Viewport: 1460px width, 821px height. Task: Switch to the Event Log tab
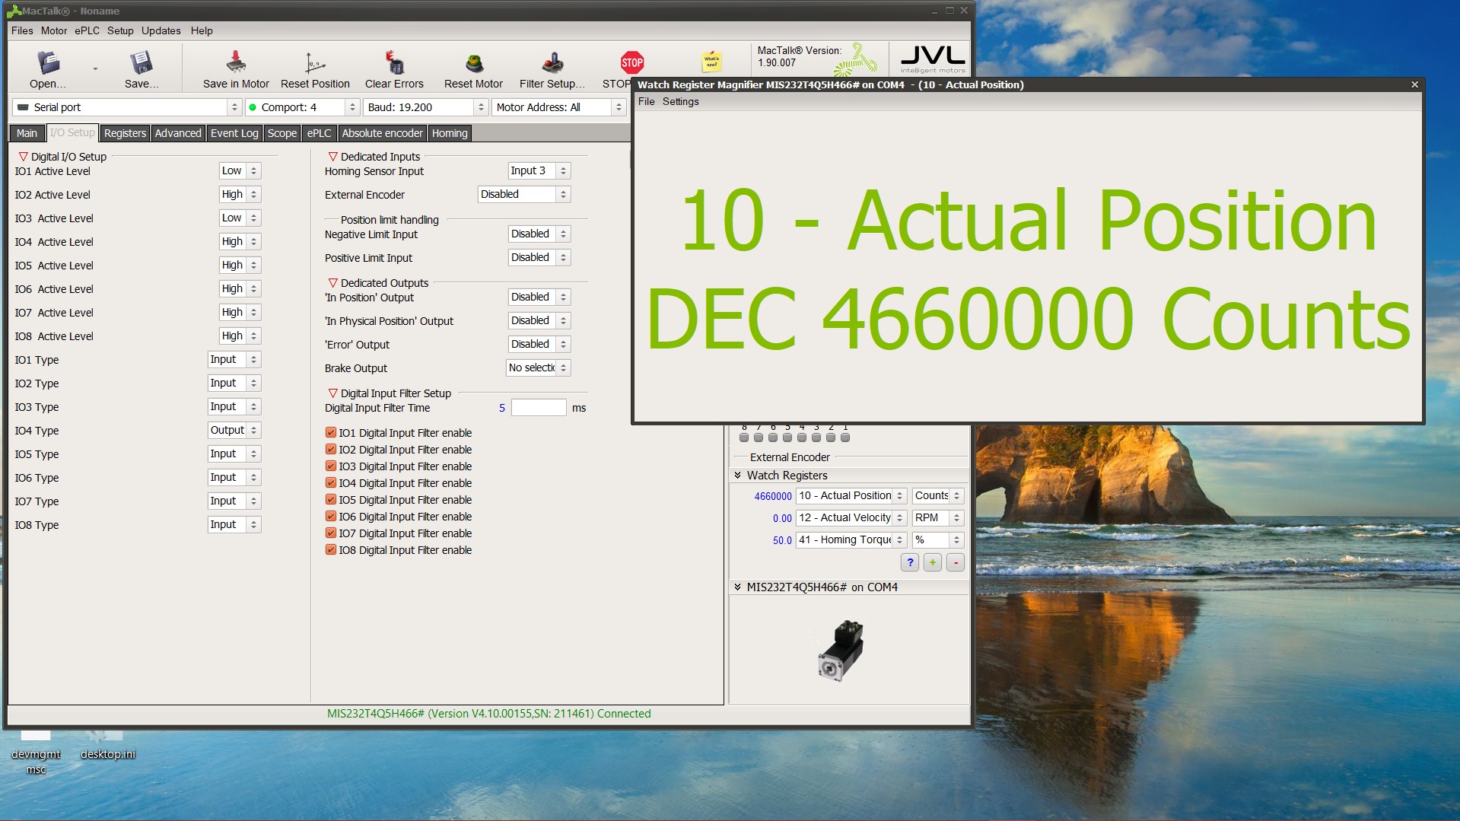click(234, 133)
